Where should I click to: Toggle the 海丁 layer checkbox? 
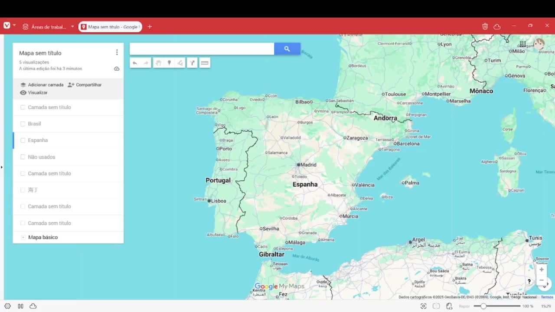[x=23, y=190]
